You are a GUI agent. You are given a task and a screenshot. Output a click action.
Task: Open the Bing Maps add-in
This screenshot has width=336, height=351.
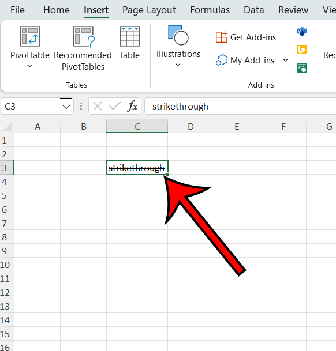coord(302,50)
